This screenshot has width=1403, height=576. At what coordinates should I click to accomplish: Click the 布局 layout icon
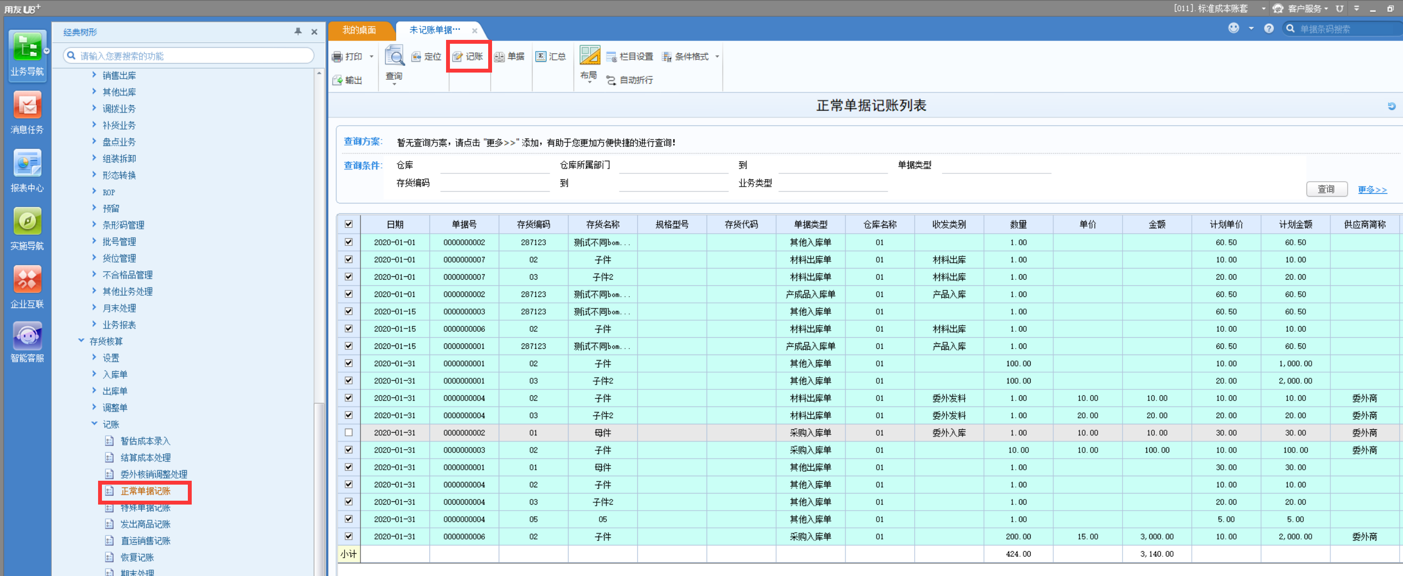coord(590,55)
